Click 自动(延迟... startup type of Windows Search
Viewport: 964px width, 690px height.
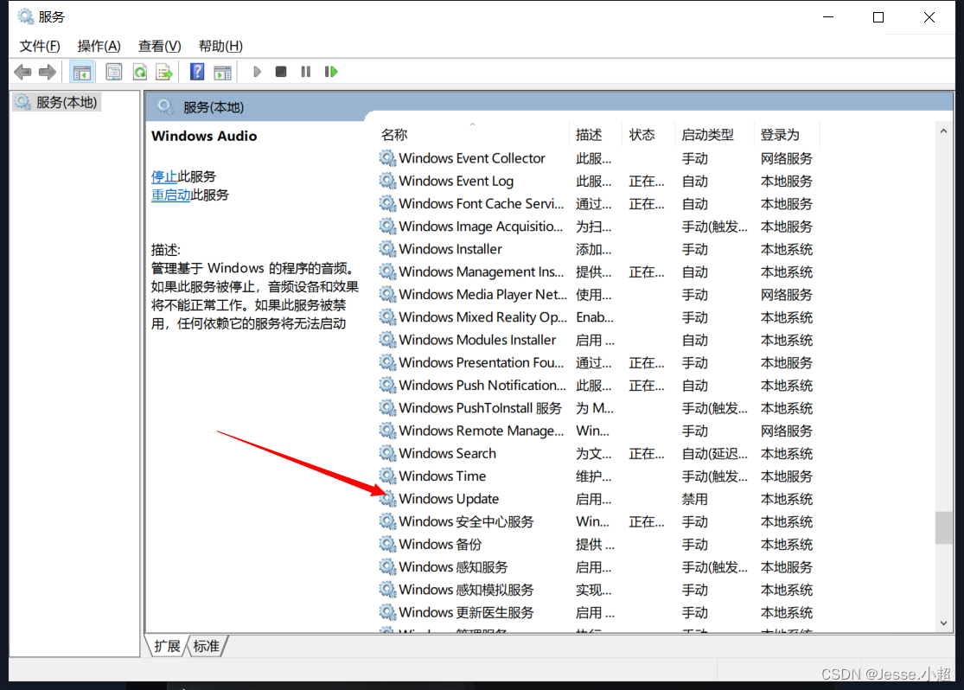714,454
